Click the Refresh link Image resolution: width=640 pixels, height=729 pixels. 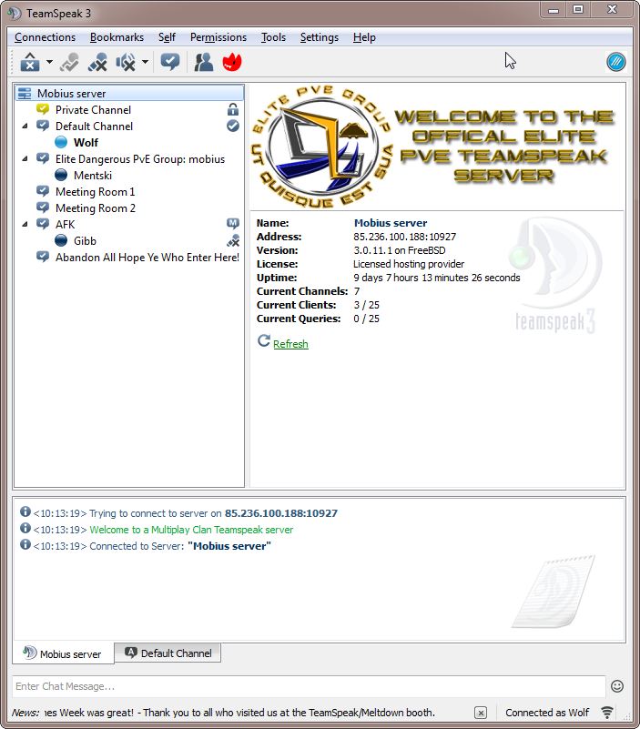click(x=290, y=344)
